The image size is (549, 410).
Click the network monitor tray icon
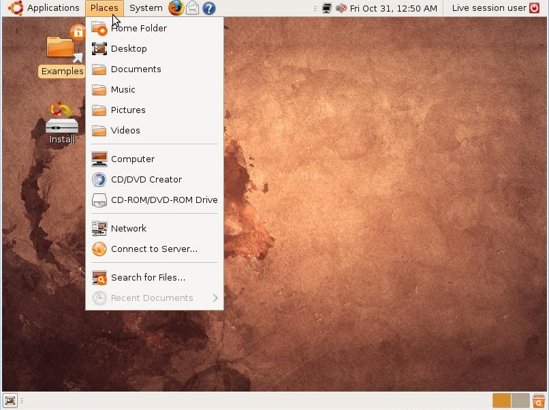(327, 8)
